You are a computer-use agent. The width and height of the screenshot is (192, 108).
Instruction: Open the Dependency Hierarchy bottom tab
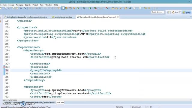34,103
